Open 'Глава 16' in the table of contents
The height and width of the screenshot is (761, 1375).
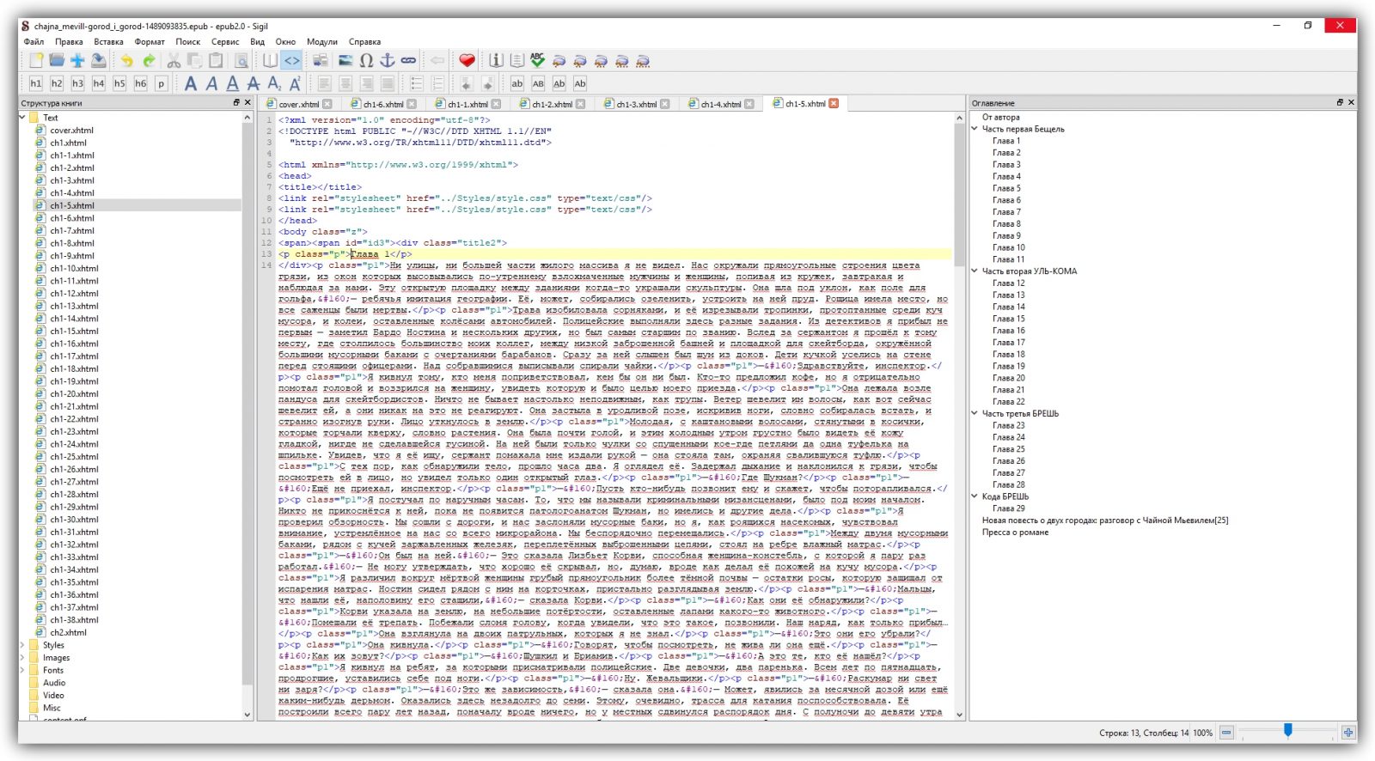pos(1008,331)
